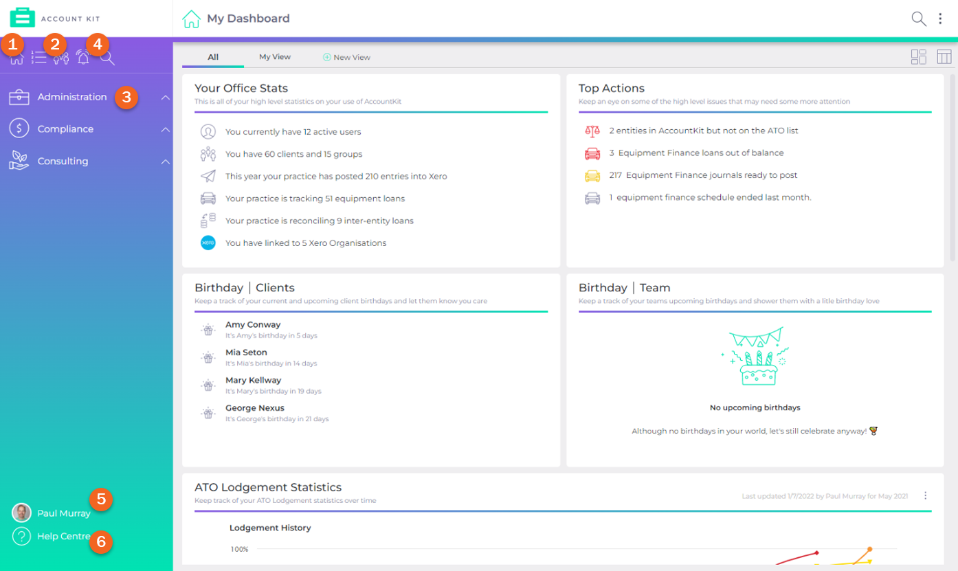Open the Help Centre link
This screenshot has height=571, width=958.
[64, 536]
